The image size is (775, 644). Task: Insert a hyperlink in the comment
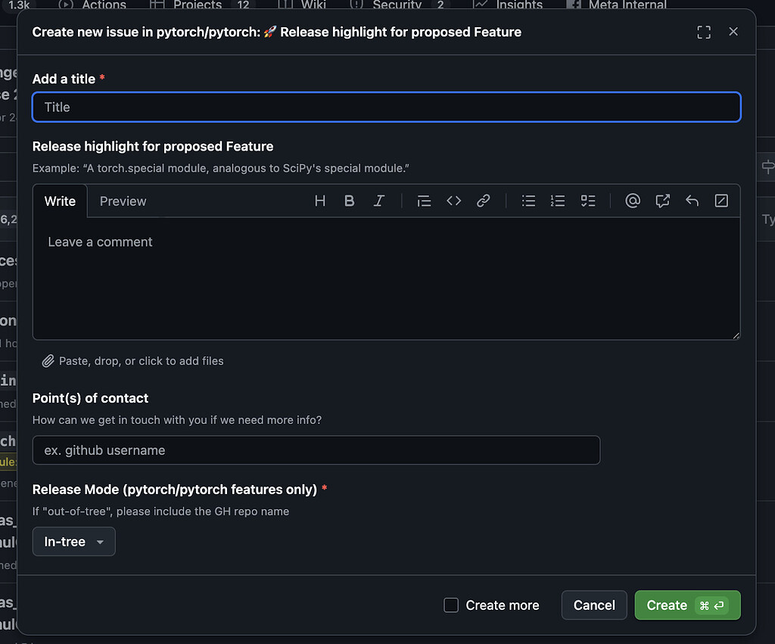point(483,201)
